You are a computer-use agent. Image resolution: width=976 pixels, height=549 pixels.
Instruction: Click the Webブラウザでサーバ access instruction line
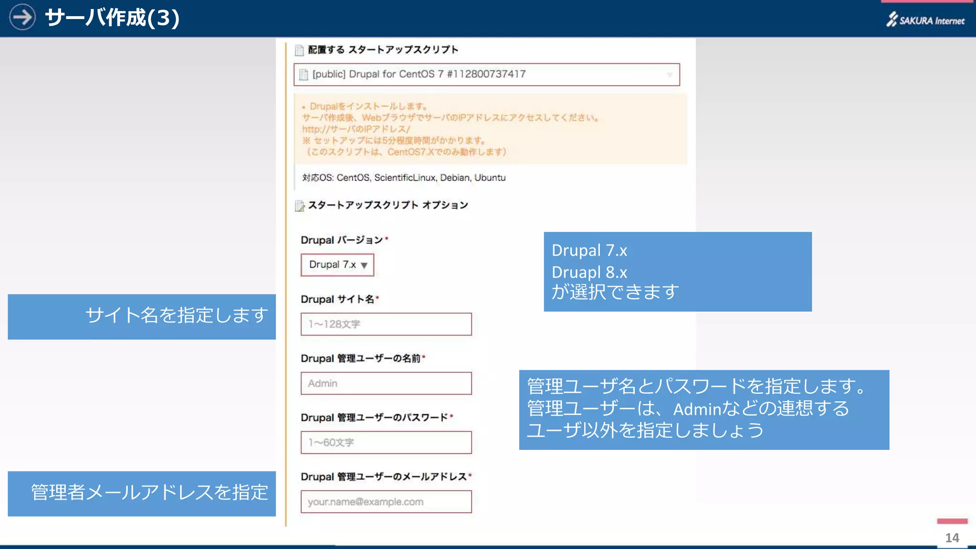point(450,117)
